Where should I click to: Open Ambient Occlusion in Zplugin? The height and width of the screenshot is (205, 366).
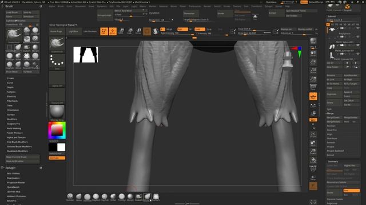tap(17, 196)
